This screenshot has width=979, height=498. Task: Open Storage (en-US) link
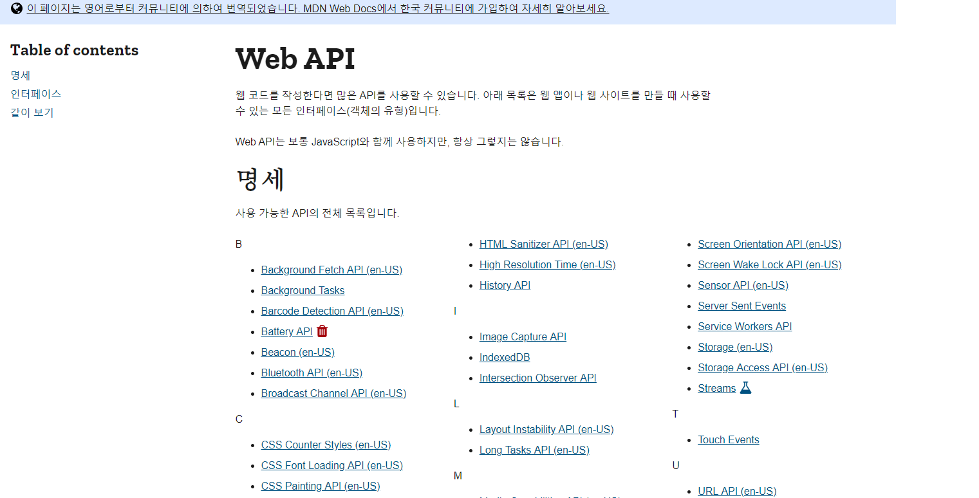click(735, 347)
